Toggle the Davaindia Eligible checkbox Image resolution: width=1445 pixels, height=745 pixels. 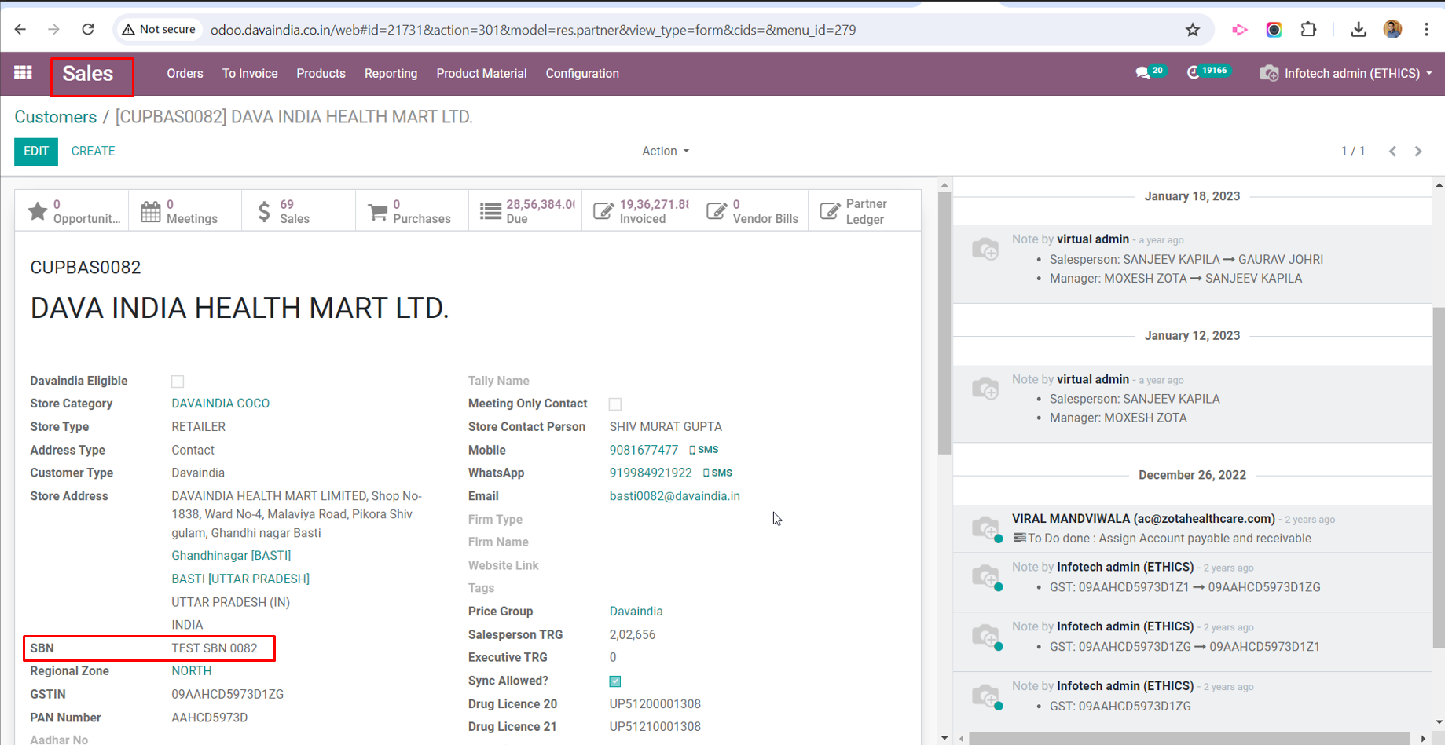(178, 382)
